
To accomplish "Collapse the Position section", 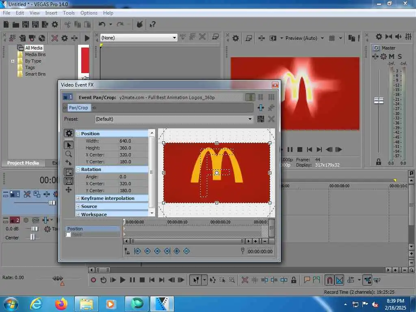I will click(78, 134).
